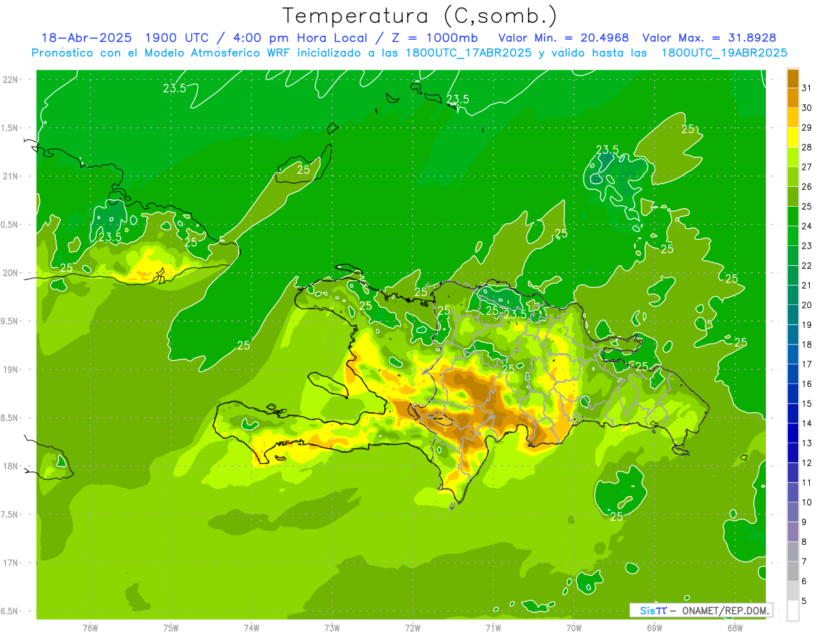The image size is (825, 637).
Task: Click the '74W' longitude axis label
Action: [252, 628]
